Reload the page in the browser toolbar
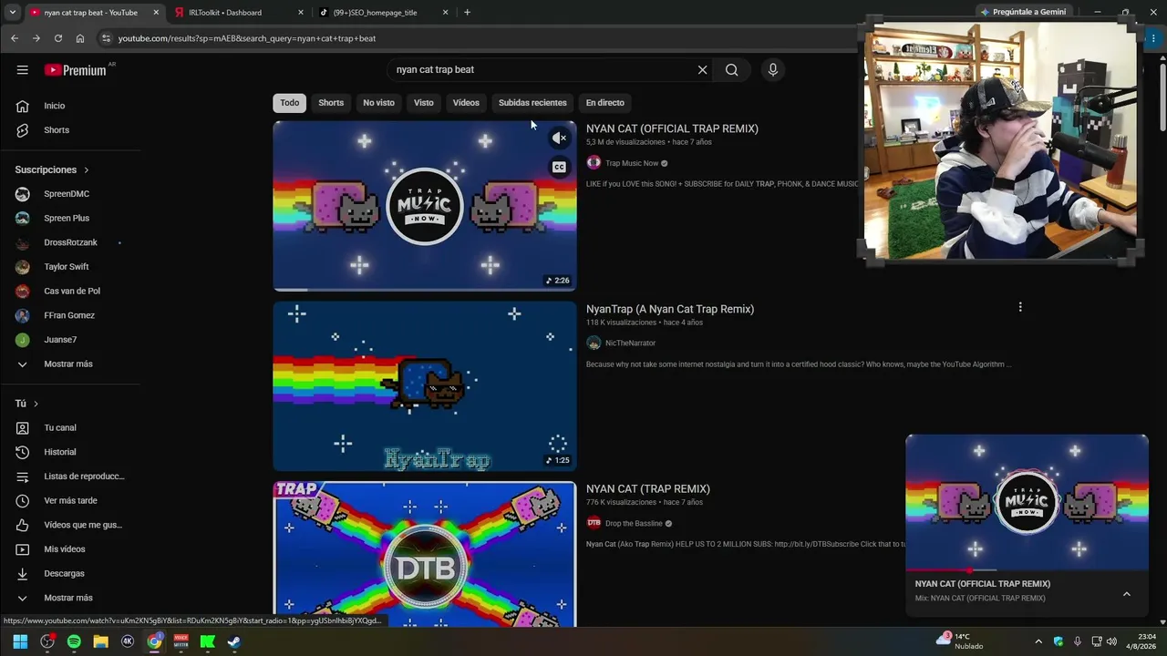The width and height of the screenshot is (1167, 656). (57, 38)
